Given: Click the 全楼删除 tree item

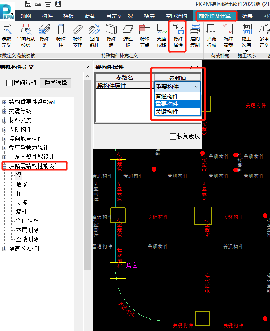Looking at the screenshot, I should tap(27, 239).
